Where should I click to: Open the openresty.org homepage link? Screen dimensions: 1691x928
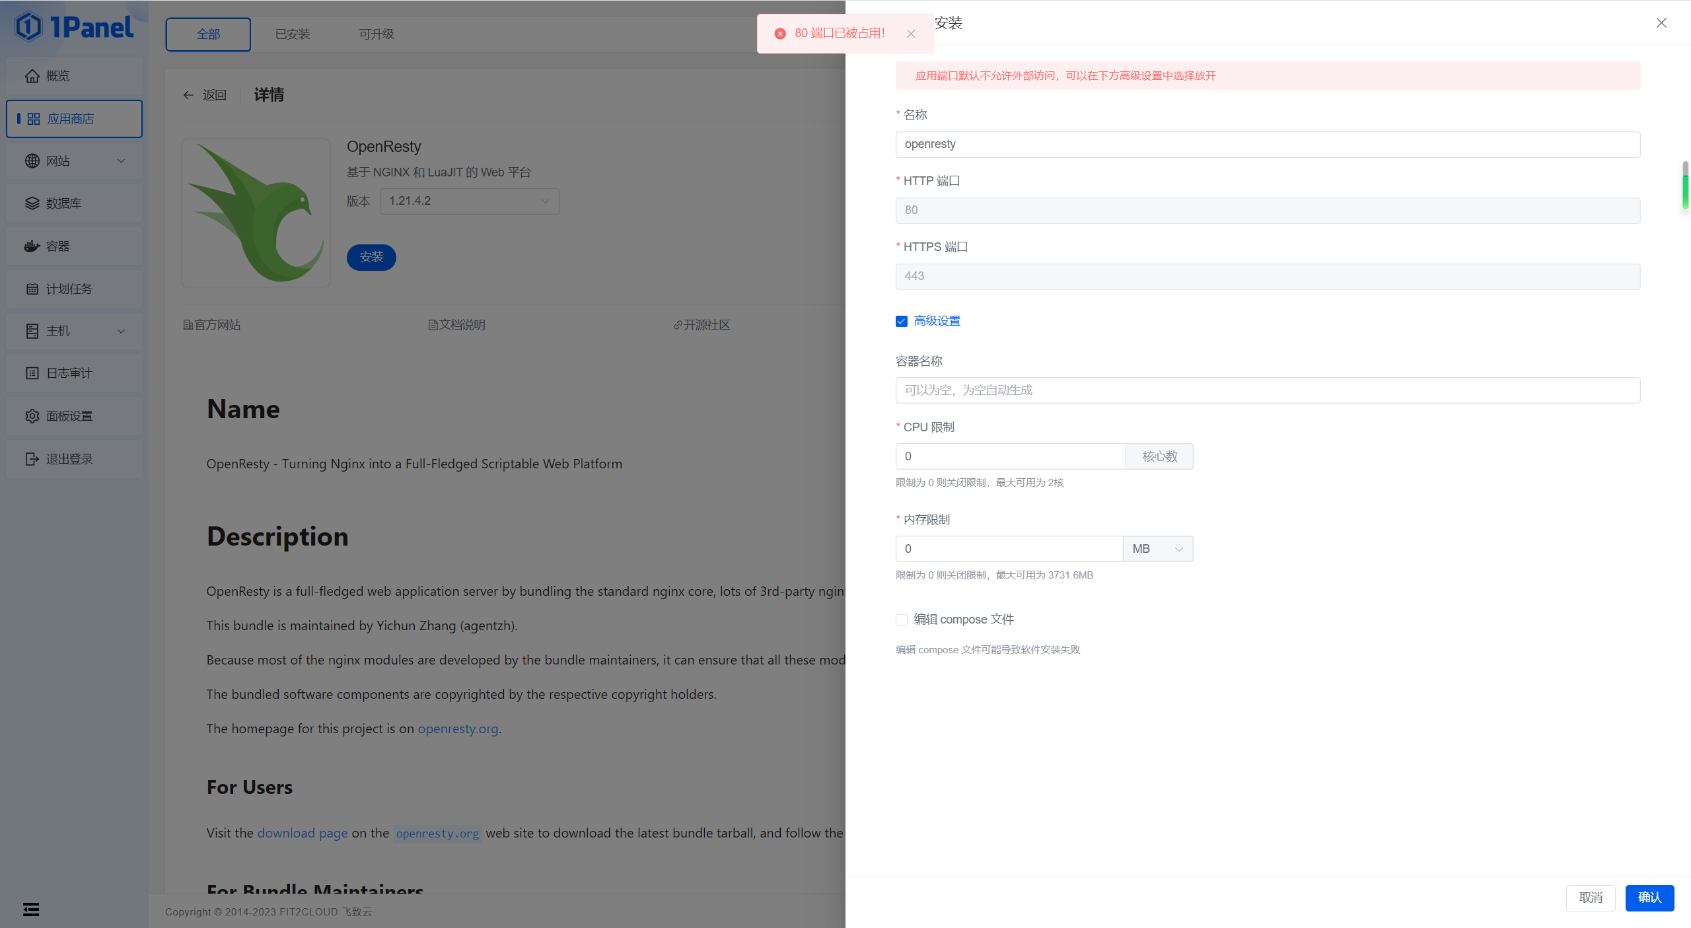click(457, 729)
